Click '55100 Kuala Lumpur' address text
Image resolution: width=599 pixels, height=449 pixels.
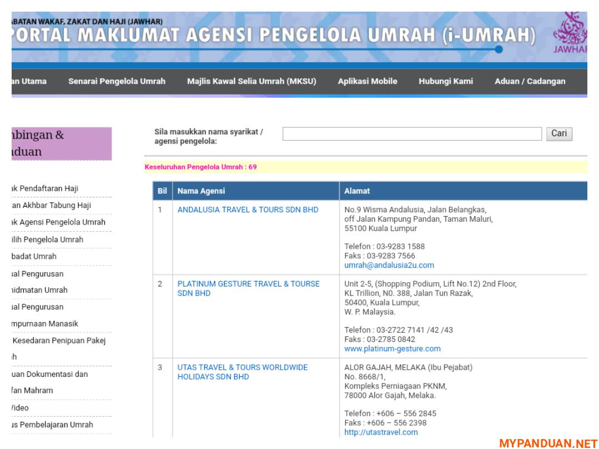[x=380, y=228]
